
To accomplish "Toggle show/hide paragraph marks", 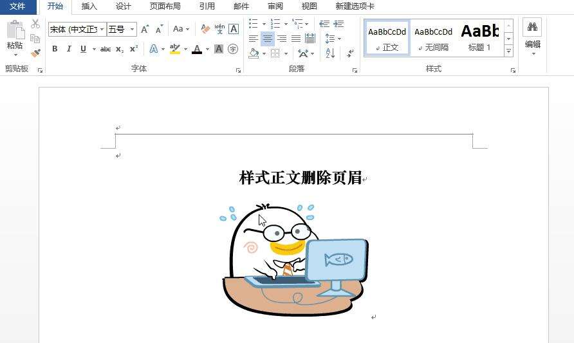I will click(x=350, y=53).
